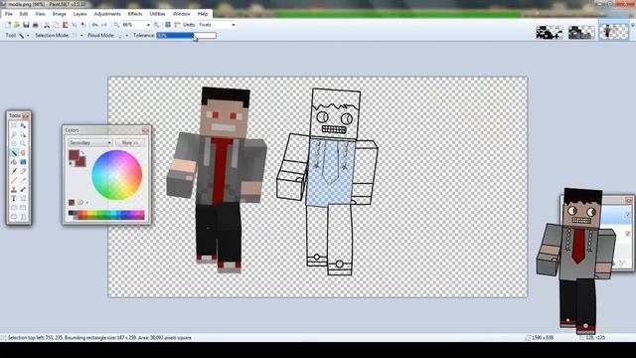Click the Redo toolbar icon

pyautogui.click(x=104, y=25)
